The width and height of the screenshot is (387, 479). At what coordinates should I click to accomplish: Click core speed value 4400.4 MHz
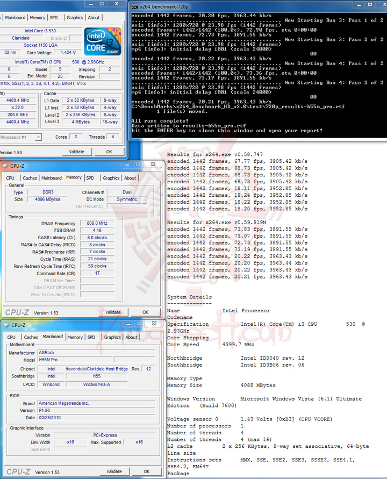click(x=17, y=100)
